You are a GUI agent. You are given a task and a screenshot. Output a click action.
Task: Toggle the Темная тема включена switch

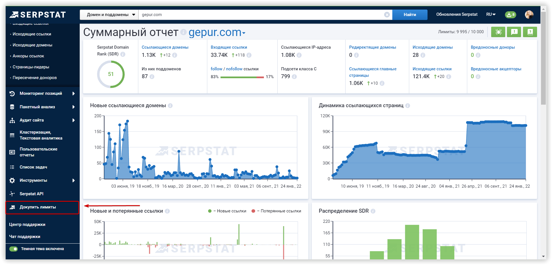point(14,249)
